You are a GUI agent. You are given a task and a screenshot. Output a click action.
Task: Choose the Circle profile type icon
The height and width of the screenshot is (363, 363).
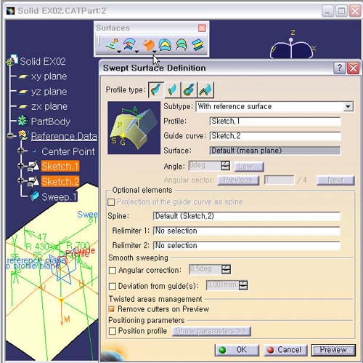189,89
